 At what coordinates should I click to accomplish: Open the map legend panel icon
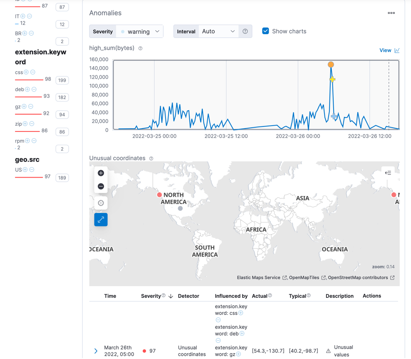tap(388, 172)
